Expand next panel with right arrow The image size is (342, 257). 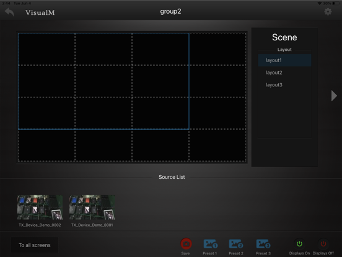(x=334, y=96)
